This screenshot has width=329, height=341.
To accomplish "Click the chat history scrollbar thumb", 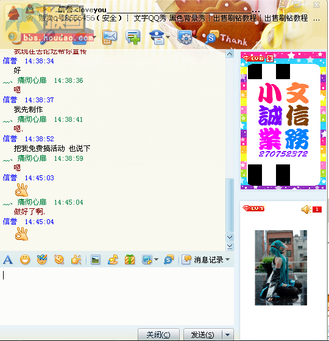I will (230, 206).
